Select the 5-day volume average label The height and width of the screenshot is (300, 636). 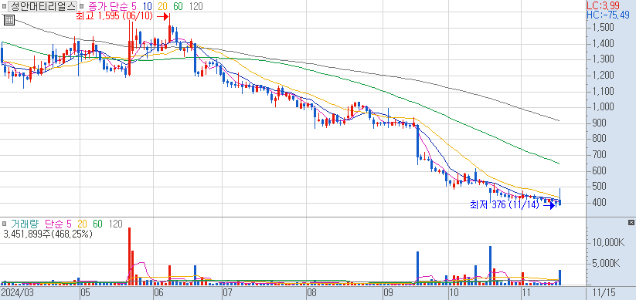pyautogui.click(x=69, y=224)
